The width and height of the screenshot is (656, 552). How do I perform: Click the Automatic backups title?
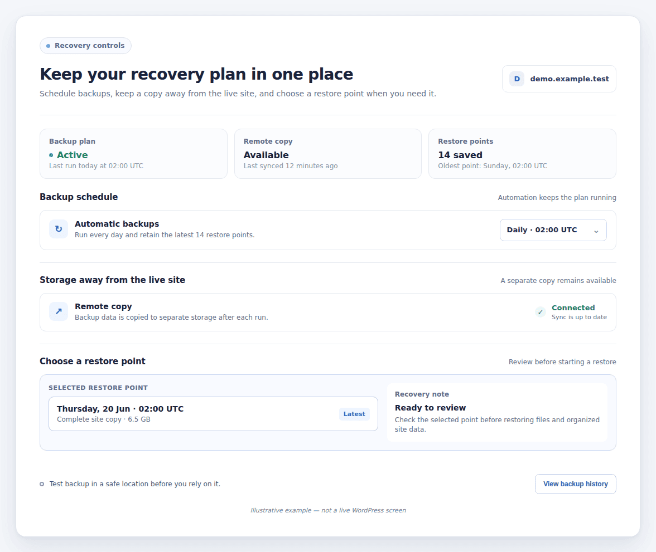point(117,224)
